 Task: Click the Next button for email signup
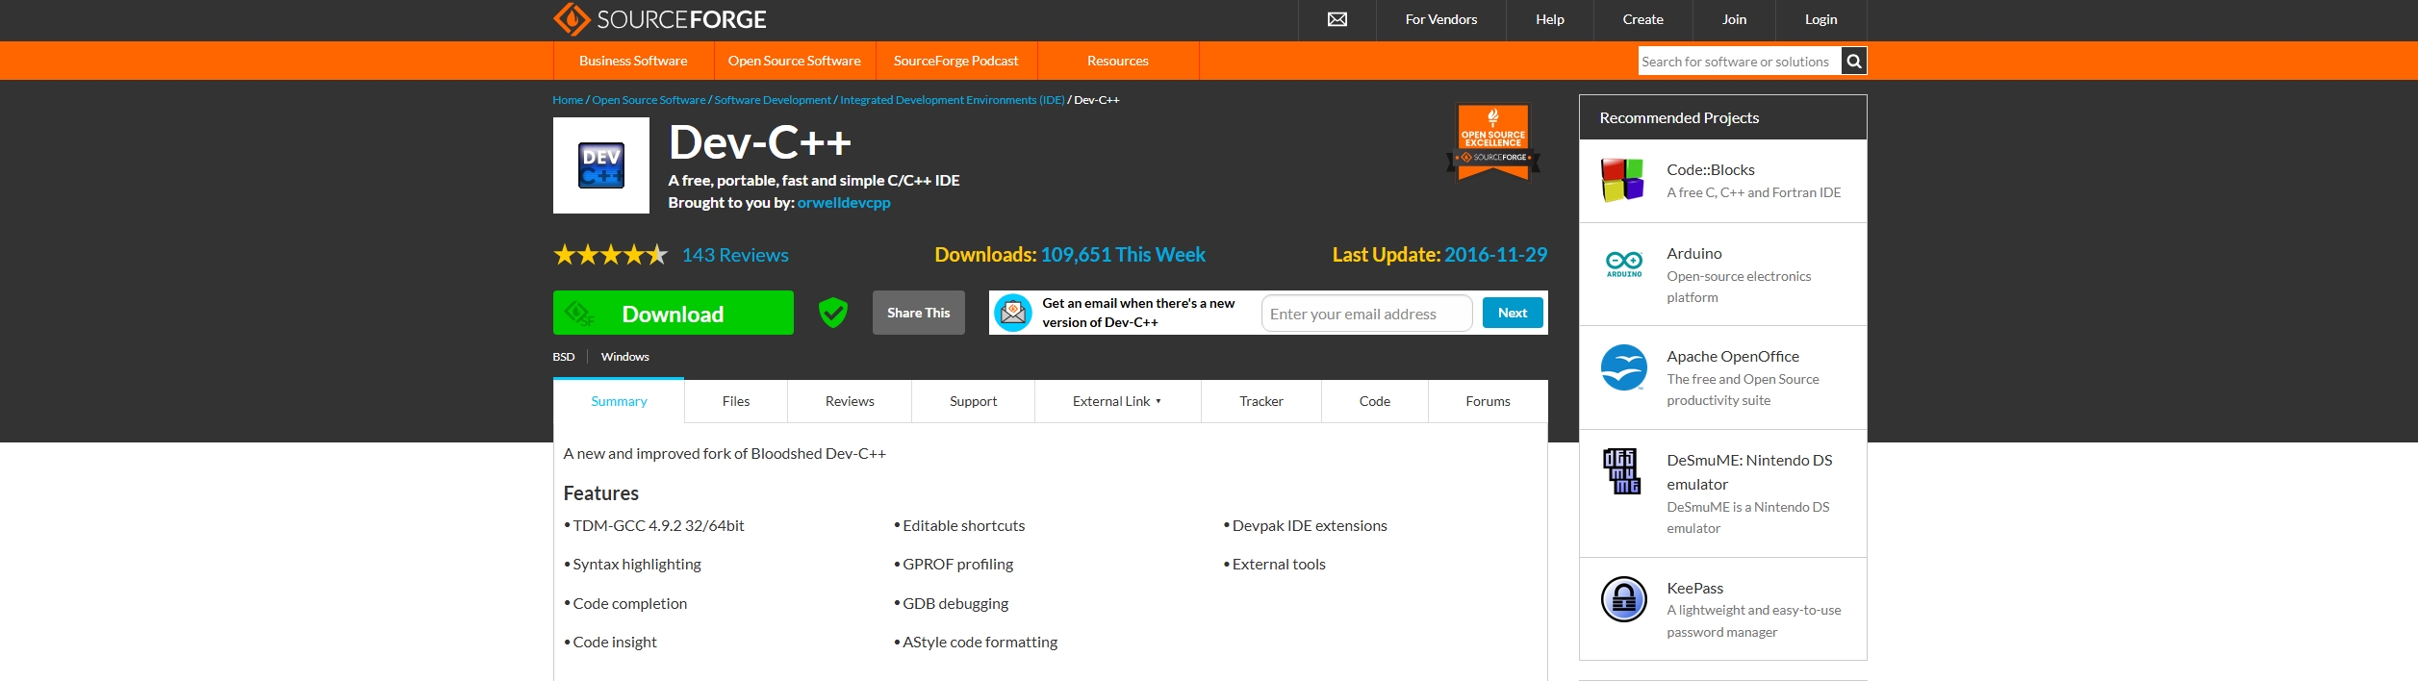pos(1513,313)
